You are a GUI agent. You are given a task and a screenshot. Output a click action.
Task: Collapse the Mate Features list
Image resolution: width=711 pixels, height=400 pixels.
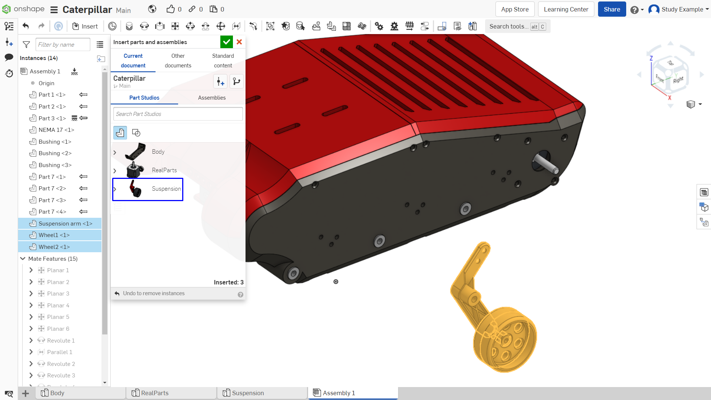coord(23,259)
